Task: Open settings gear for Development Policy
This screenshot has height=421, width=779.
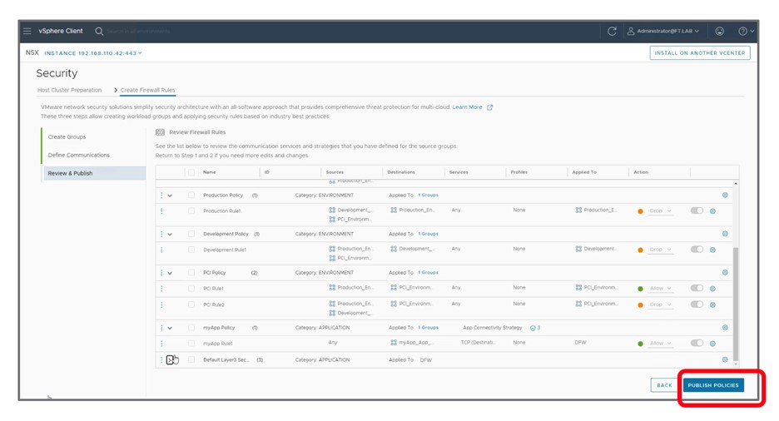Action: 725,234
